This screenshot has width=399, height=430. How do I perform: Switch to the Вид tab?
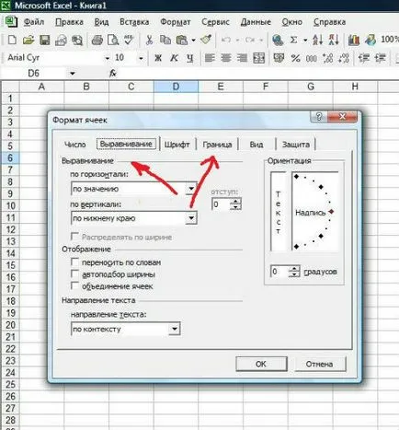coord(256,145)
